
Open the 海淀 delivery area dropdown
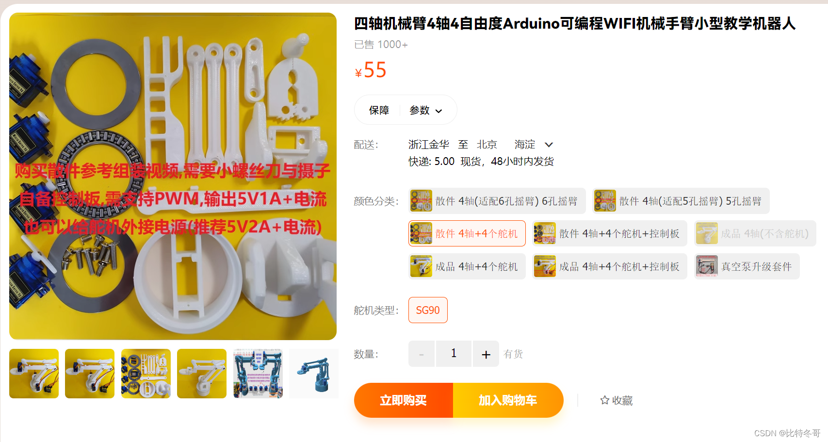click(x=549, y=145)
